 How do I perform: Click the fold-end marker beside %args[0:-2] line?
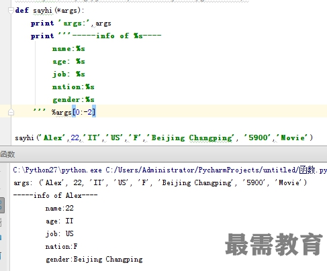click(11, 112)
